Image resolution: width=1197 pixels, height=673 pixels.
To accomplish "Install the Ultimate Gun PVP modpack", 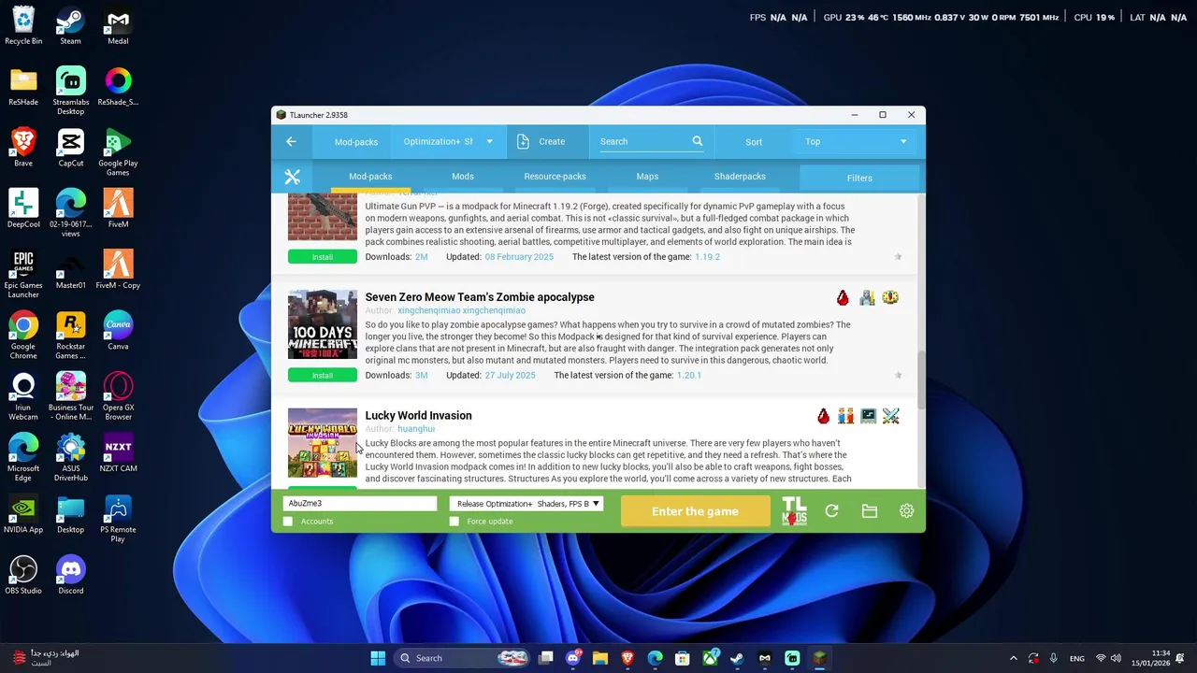I will tap(322, 257).
